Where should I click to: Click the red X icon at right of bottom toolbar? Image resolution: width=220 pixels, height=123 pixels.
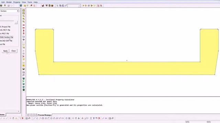(99, 118)
